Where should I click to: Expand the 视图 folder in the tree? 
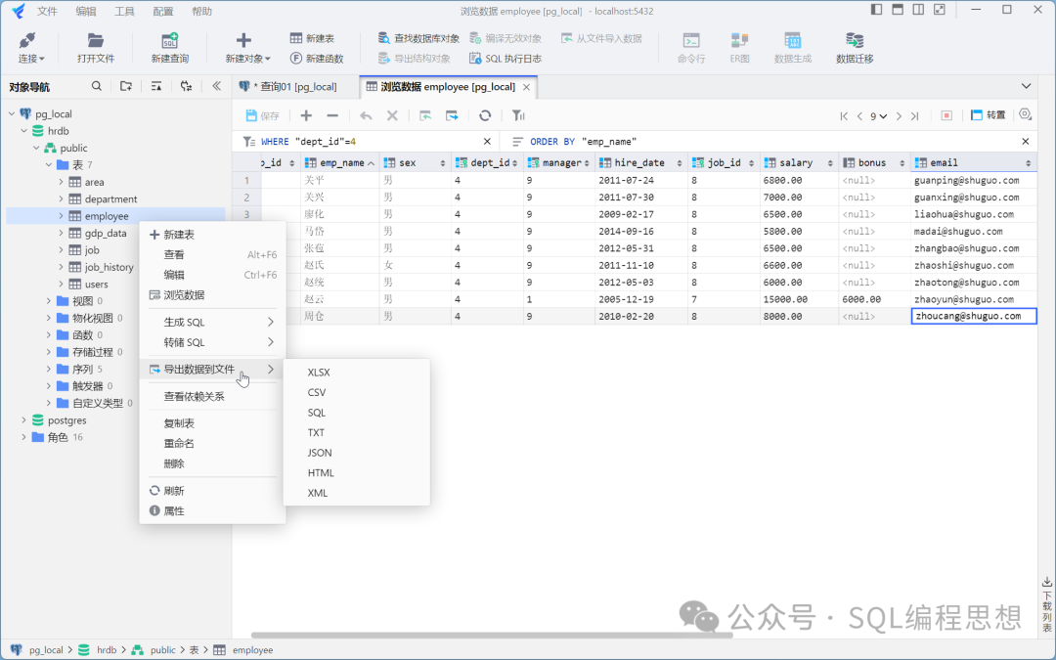pos(49,301)
